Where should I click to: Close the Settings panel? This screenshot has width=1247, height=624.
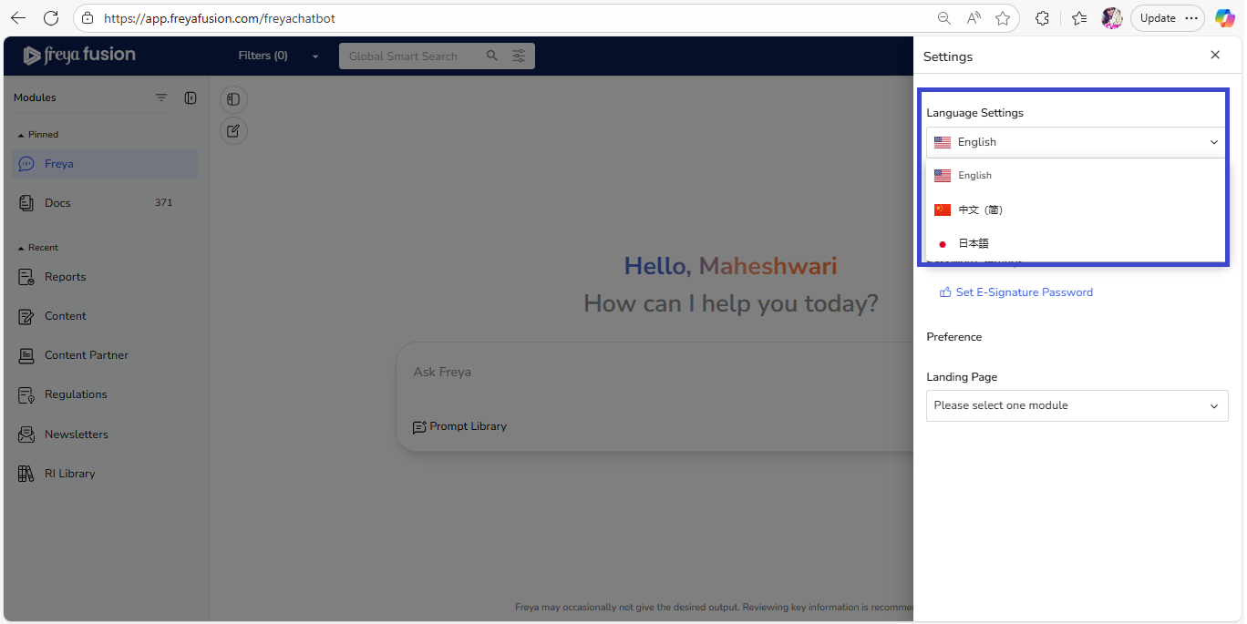click(1214, 56)
